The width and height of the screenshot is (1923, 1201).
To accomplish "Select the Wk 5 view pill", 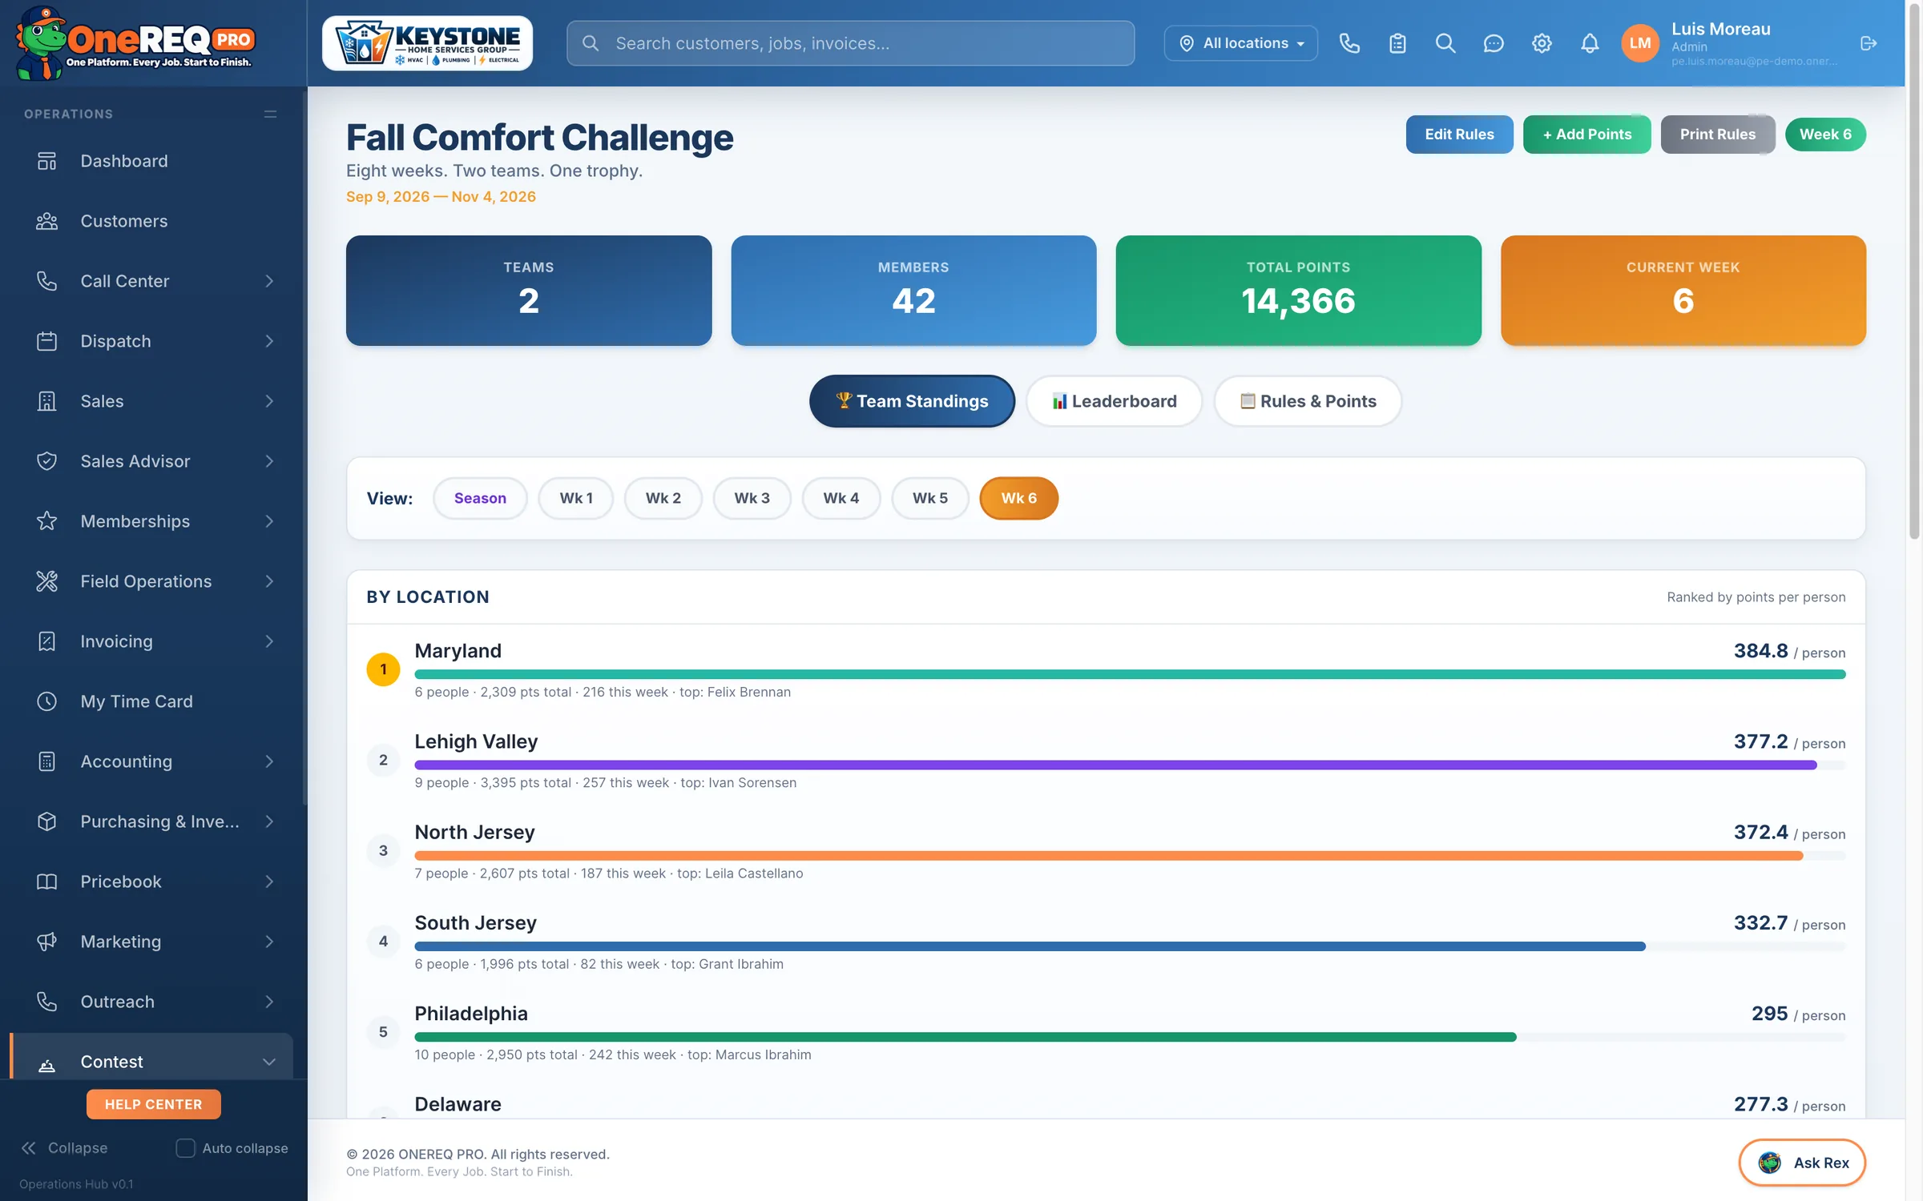I will 929,498.
